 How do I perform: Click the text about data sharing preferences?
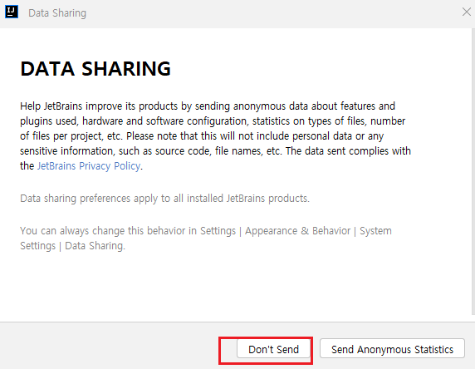[x=164, y=199]
